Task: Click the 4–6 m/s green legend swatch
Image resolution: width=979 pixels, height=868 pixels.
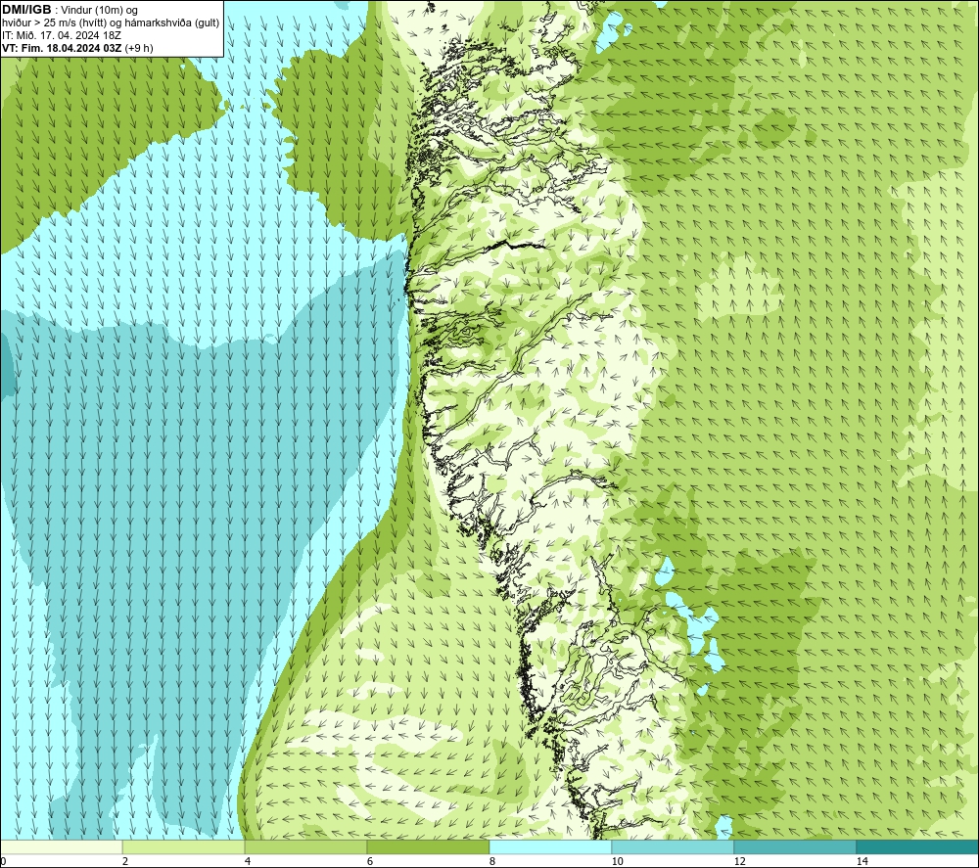Action: 305,847
